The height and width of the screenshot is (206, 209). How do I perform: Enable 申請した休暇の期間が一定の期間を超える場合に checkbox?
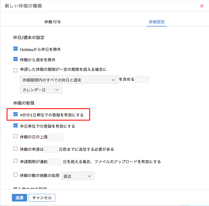16,70
